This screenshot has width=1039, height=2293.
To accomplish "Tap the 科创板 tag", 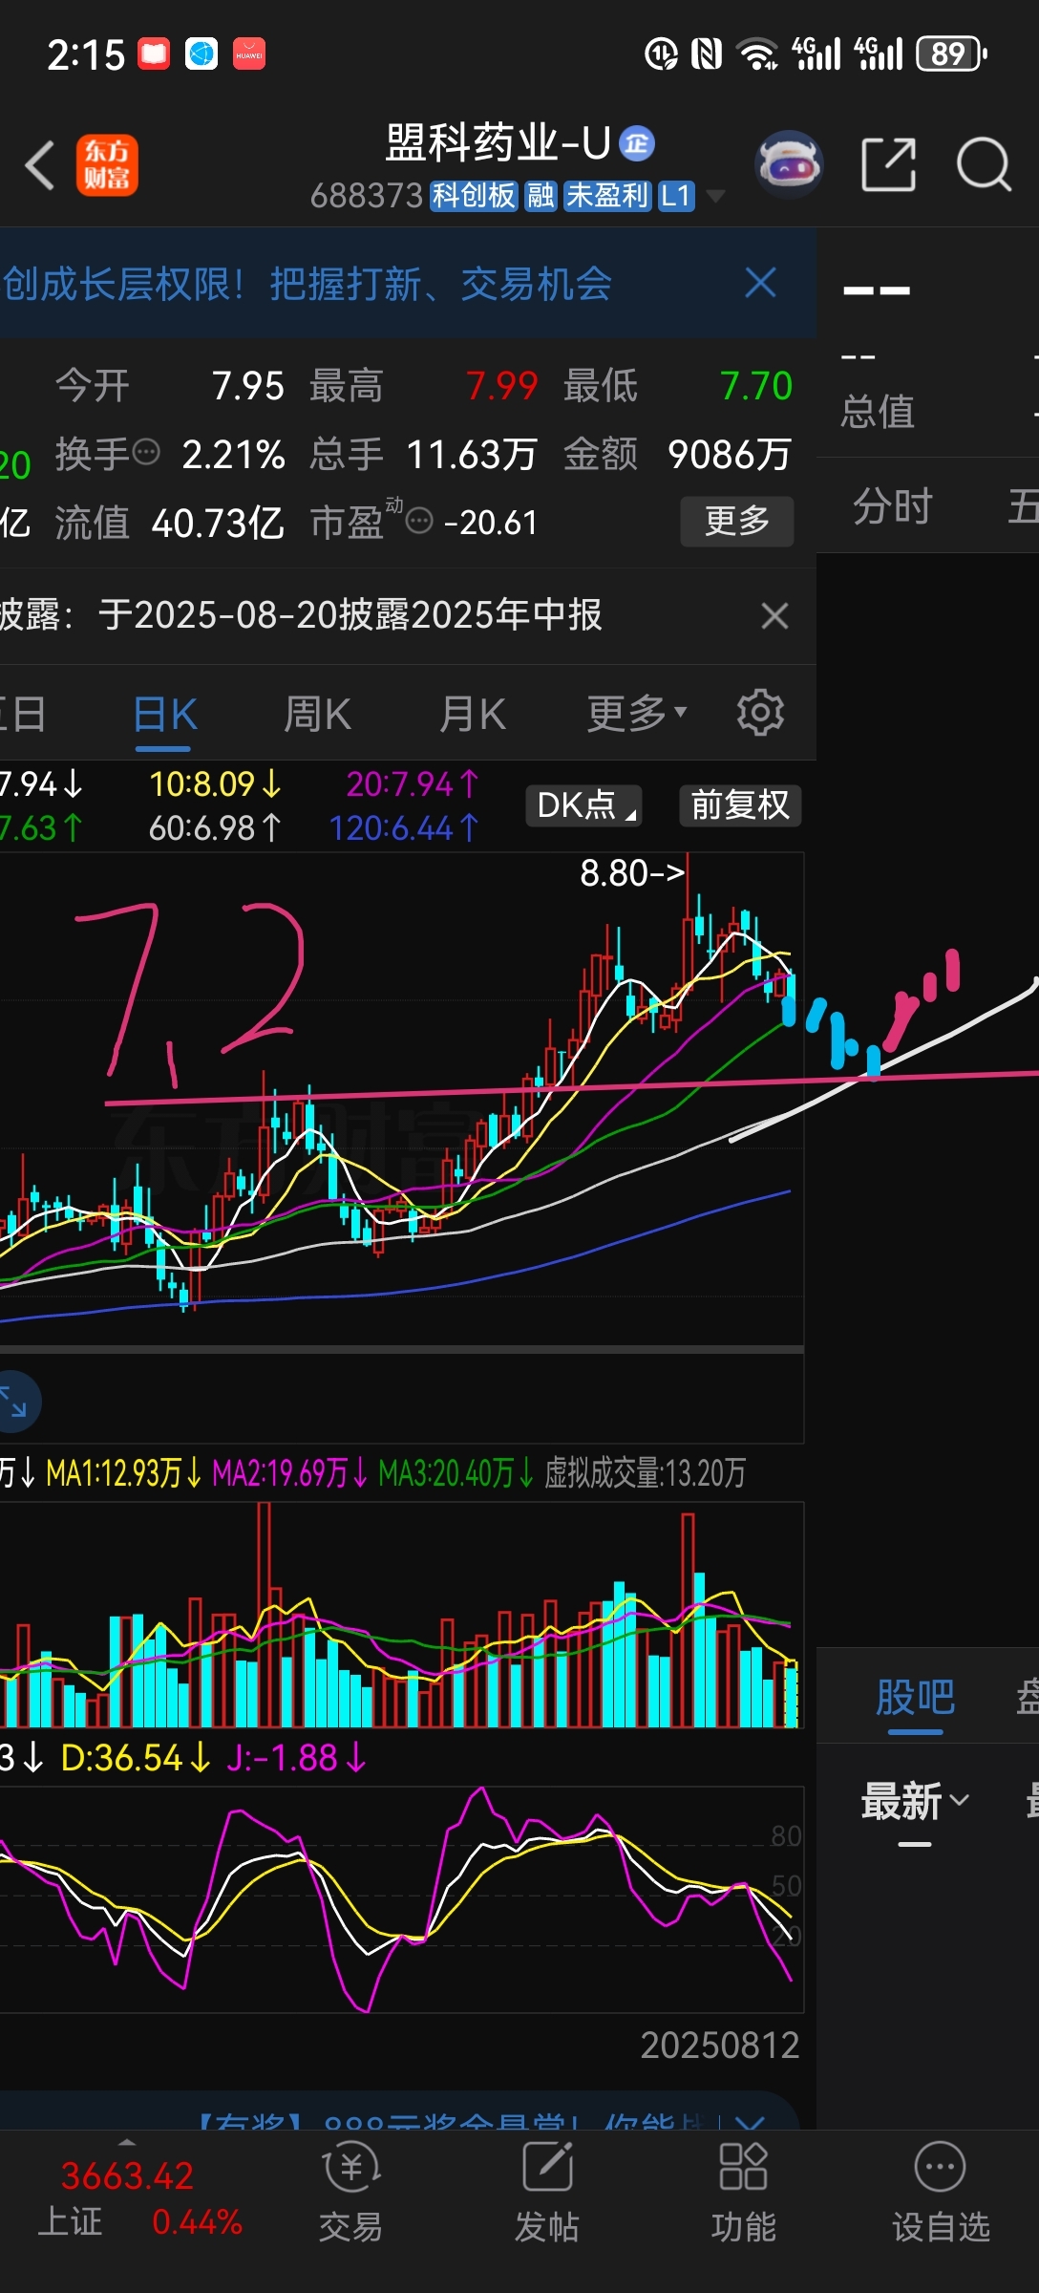I will click(x=473, y=196).
